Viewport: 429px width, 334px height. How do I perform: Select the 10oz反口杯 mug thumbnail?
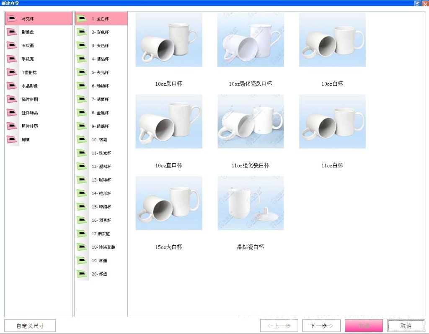pos(169,40)
